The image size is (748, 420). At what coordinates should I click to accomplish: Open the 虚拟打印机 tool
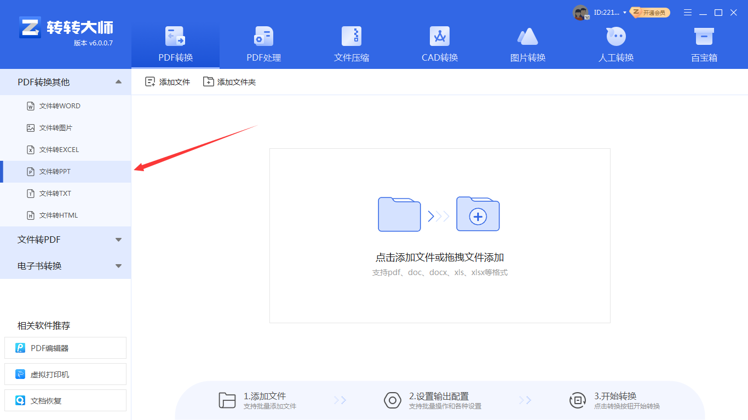[65, 374]
